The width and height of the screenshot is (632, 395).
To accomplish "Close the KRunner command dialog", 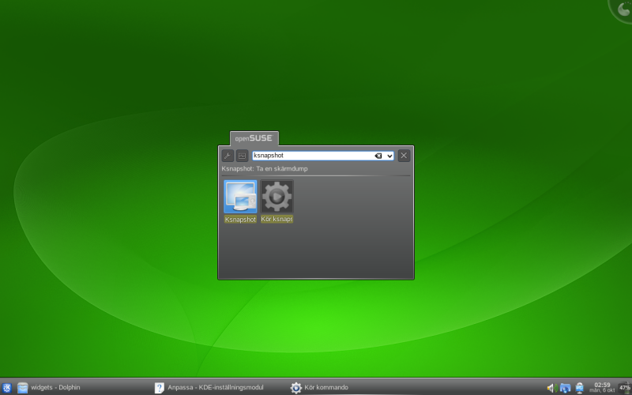I will click(404, 156).
